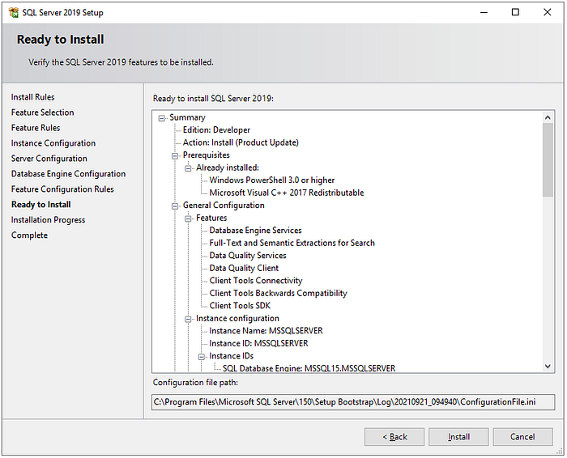Select Server Configuration step
Image resolution: width=567 pixels, height=458 pixels.
[x=49, y=159]
